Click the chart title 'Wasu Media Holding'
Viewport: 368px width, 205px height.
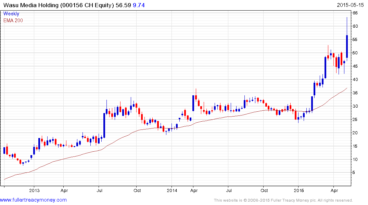(x=31, y=5)
